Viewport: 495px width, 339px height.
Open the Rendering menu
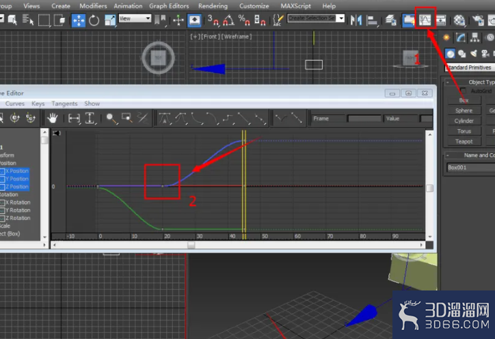coord(213,5)
